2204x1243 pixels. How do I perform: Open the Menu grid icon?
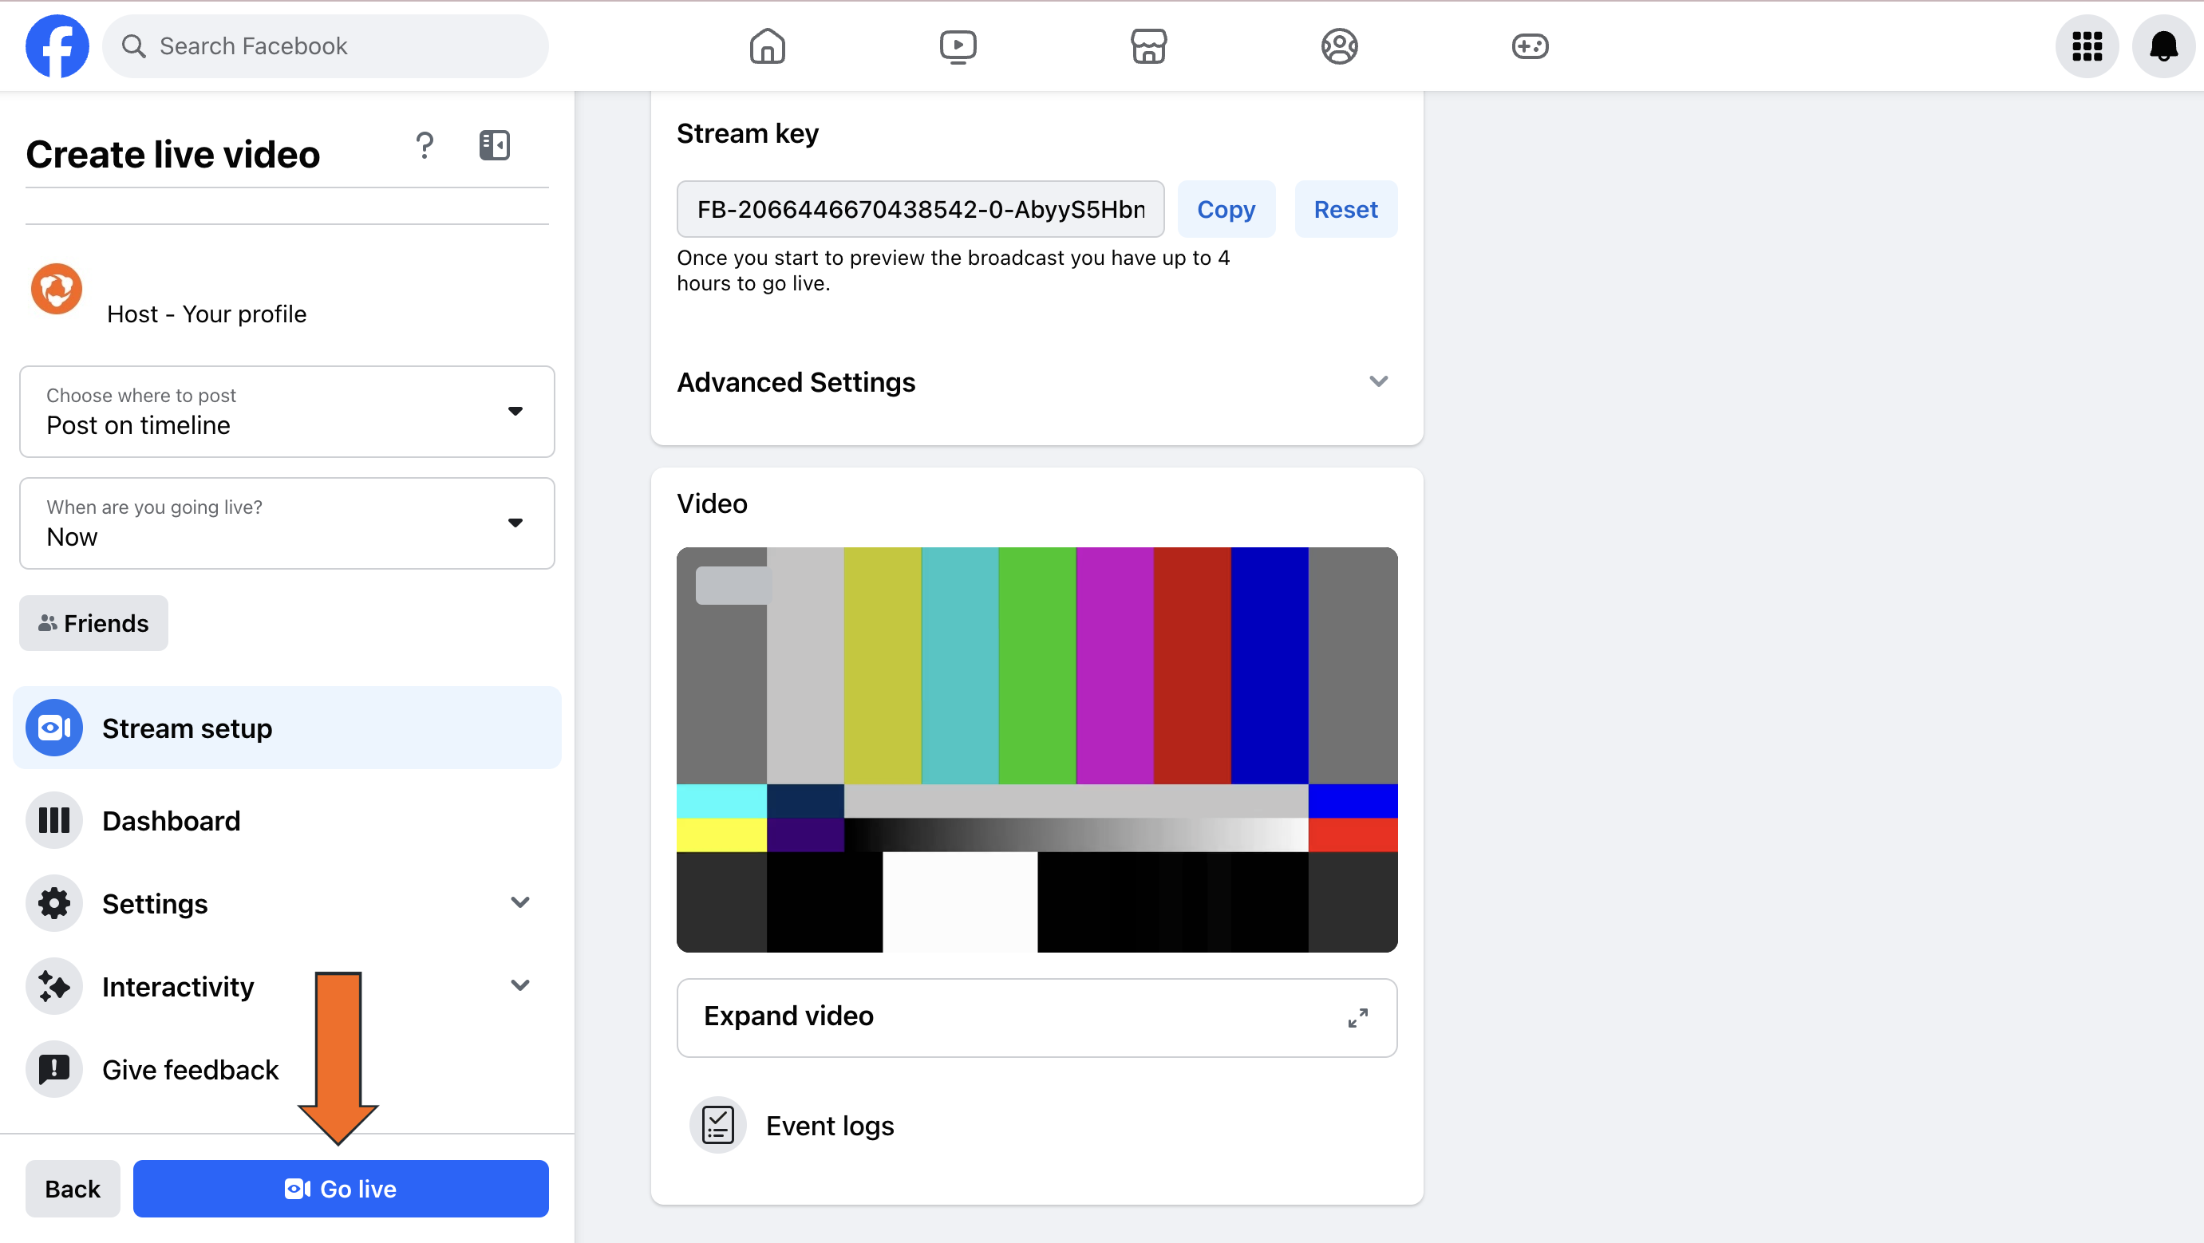click(2087, 46)
